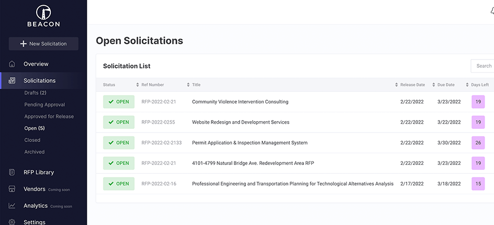Click the Vendors briefcase icon
Screen dimensions: 494x225
(x=12, y=189)
